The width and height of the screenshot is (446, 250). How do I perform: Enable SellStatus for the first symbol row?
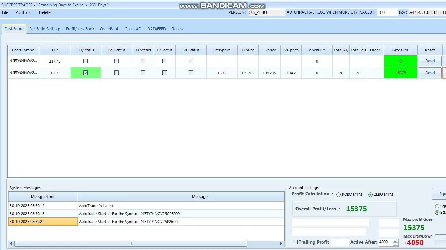(116, 61)
